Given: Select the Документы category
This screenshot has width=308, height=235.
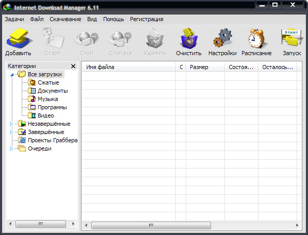Looking at the screenshot, I should (53, 91).
